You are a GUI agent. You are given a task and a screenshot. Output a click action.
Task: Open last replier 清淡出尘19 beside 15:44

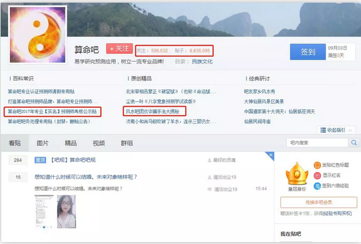pyautogui.click(x=226, y=189)
